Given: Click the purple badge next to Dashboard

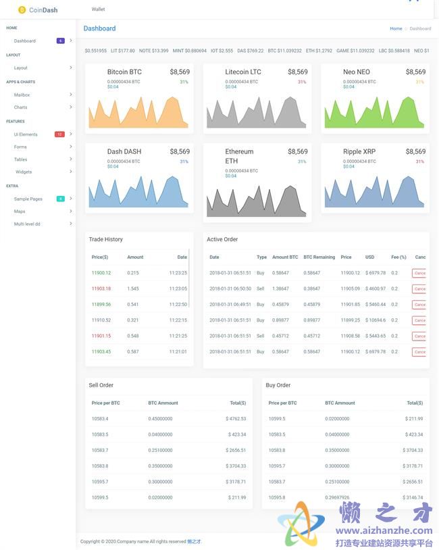Looking at the screenshot, I should click(x=61, y=41).
